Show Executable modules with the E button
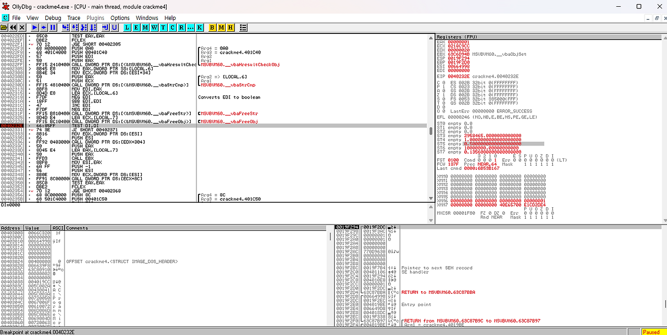This screenshot has width=667, height=335. (137, 27)
